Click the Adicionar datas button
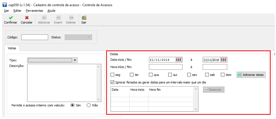The image size is (276, 119). (x=251, y=75)
